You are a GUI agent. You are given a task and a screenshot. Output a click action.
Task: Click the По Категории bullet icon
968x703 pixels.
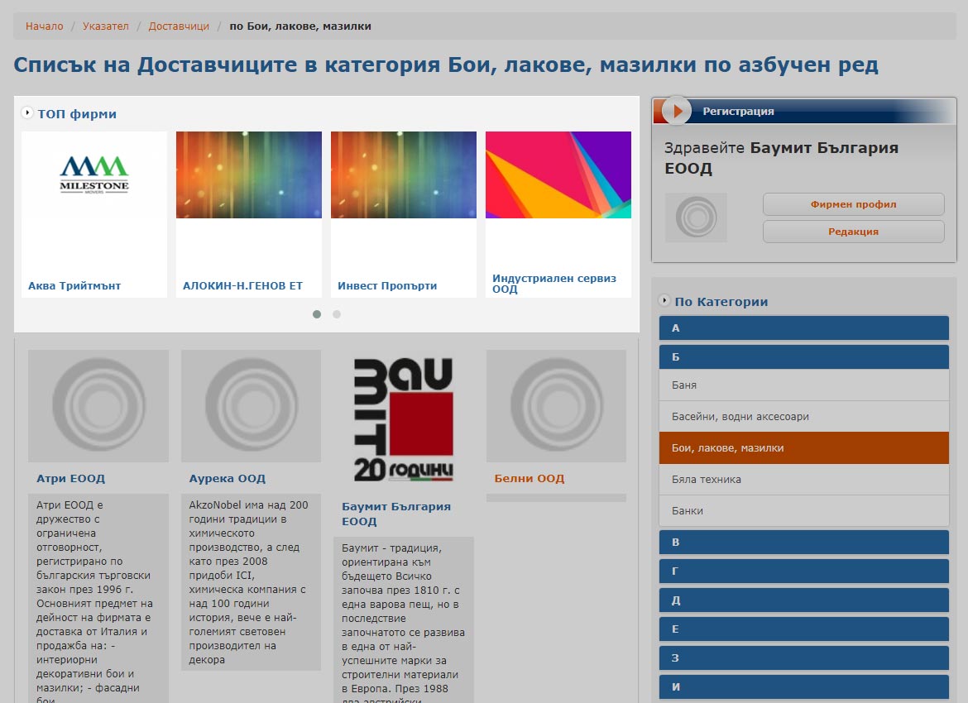(x=664, y=300)
